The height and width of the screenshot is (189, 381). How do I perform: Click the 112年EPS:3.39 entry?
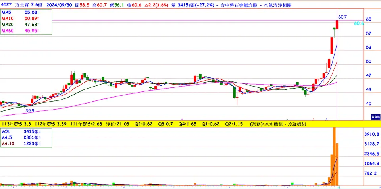click(x=51, y=124)
